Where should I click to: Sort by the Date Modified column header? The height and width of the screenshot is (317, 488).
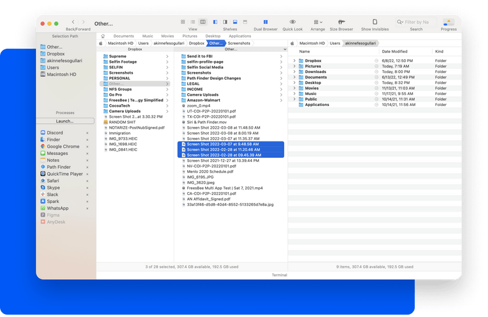[x=395, y=51]
